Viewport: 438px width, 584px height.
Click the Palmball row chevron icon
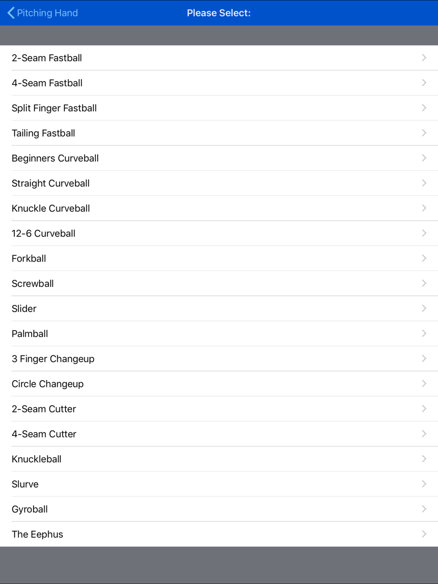tap(424, 333)
